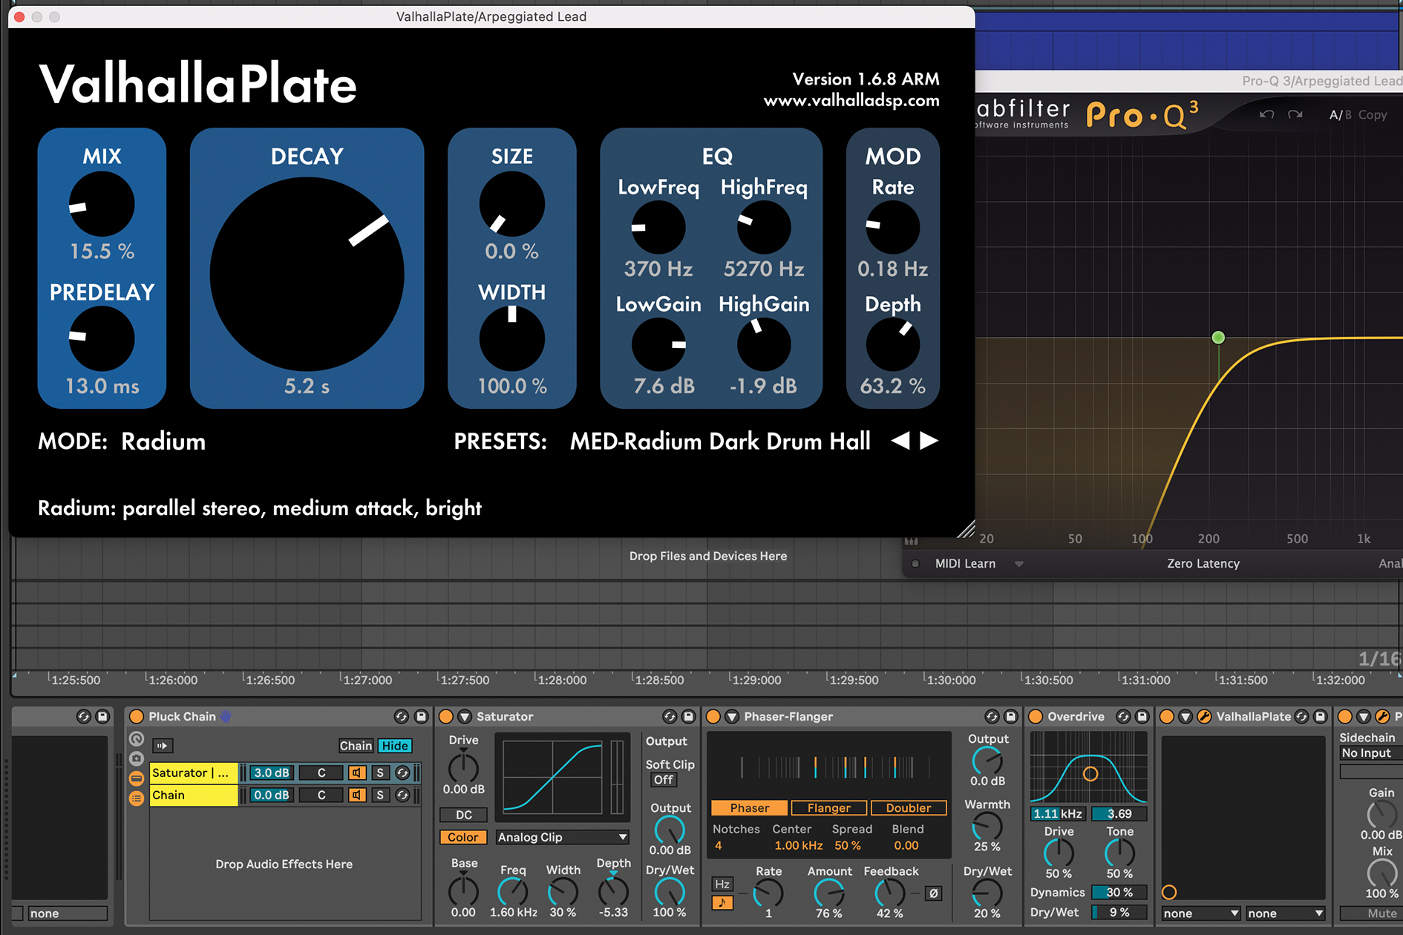Select Doubler mode tab

[909, 807]
